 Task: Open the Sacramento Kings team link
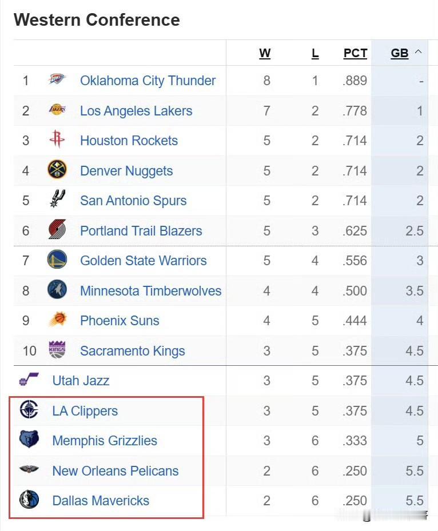pos(133,351)
